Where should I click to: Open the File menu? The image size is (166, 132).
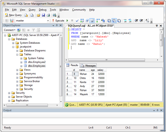click(7, 10)
